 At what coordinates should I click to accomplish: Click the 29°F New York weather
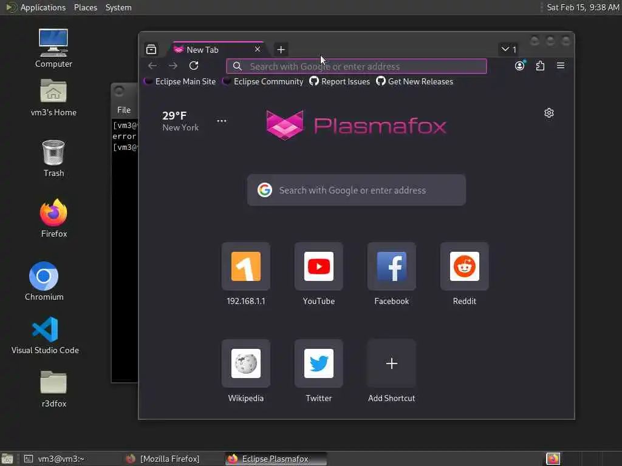180,121
